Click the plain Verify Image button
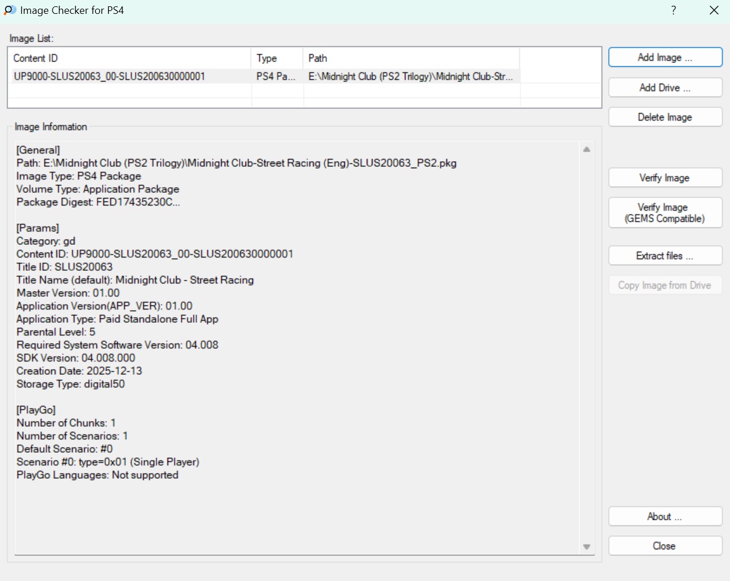This screenshot has height=581, width=730. point(665,178)
